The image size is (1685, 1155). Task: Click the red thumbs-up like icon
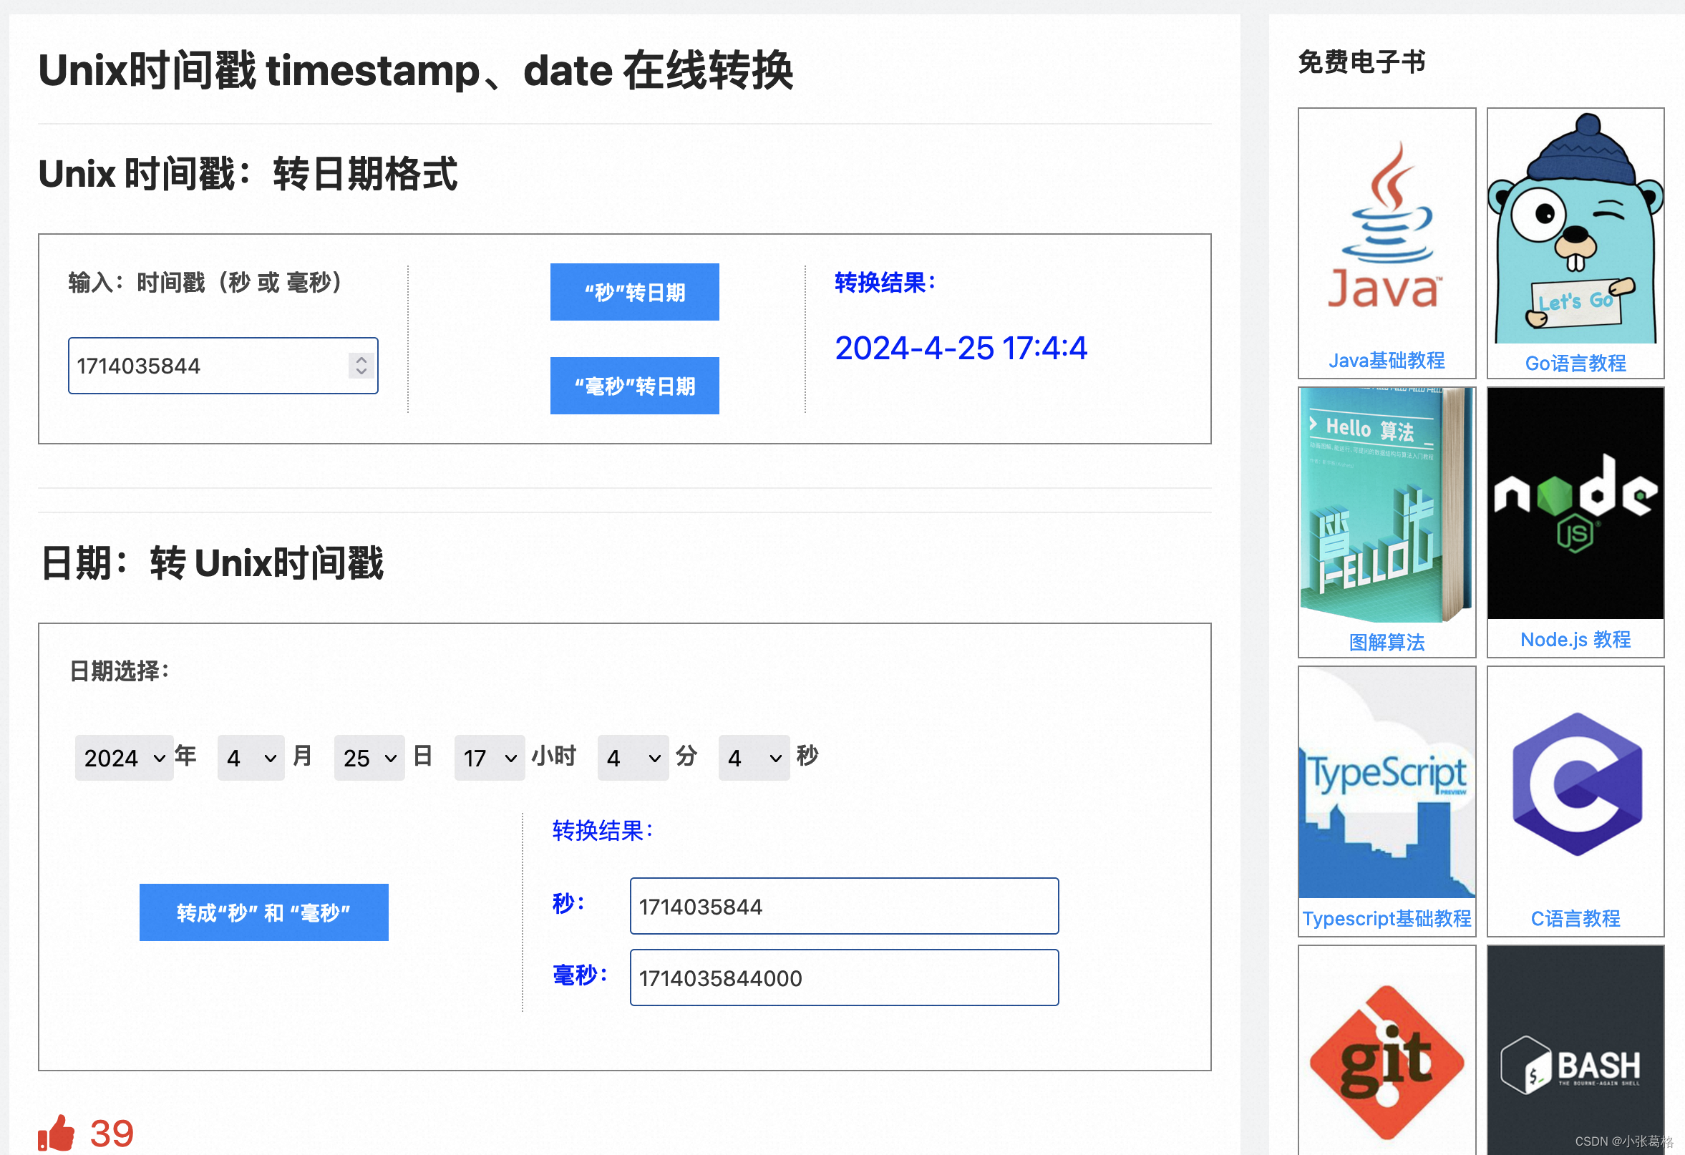click(x=57, y=1133)
